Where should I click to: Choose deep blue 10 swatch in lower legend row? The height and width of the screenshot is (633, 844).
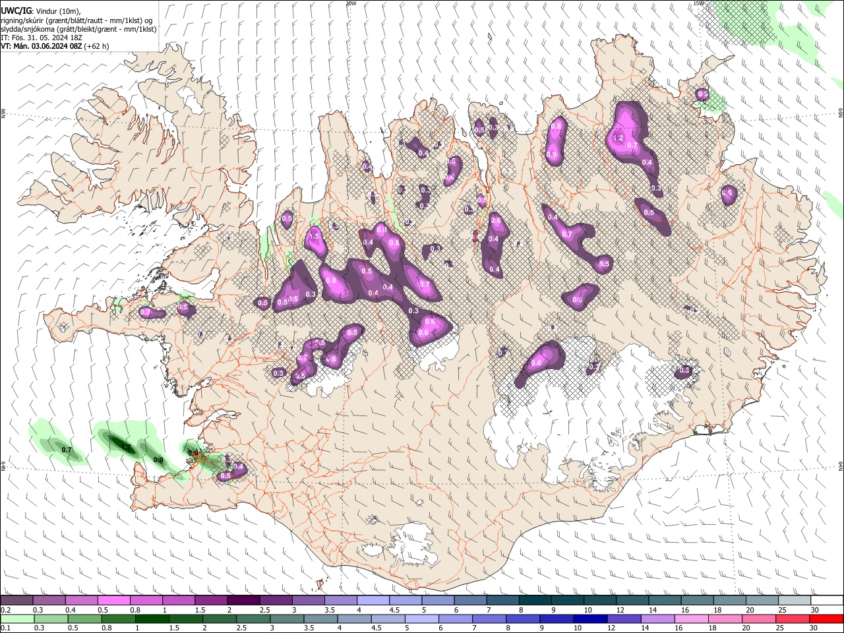589,618
